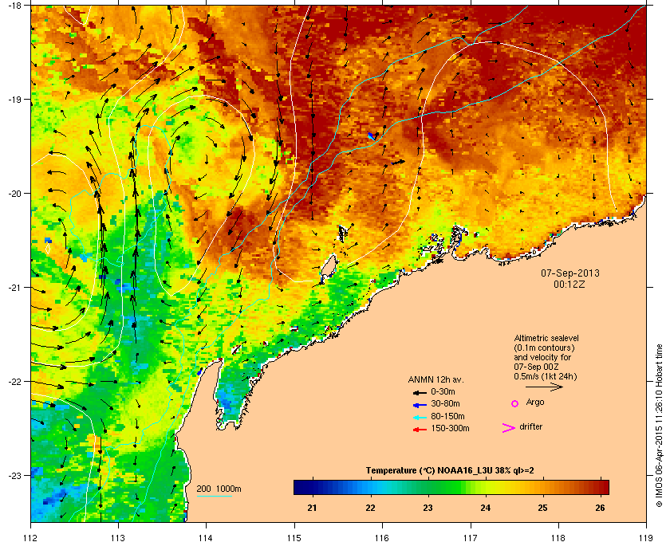Screen dimensions: 670x542
Task: Click the temperature colorbar at 24
Action: coord(486,487)
